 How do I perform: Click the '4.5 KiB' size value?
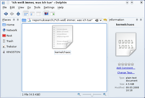pyautogui.click(x=130, y=84)
